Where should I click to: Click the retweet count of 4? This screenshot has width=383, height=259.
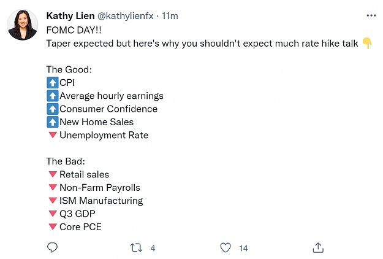(153, 248)
